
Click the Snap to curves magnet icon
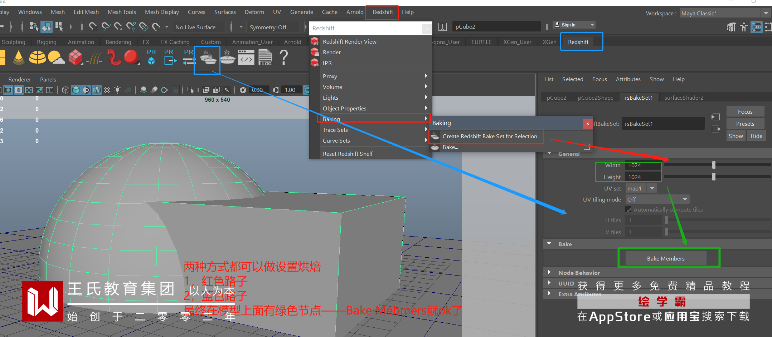(106, 26)
